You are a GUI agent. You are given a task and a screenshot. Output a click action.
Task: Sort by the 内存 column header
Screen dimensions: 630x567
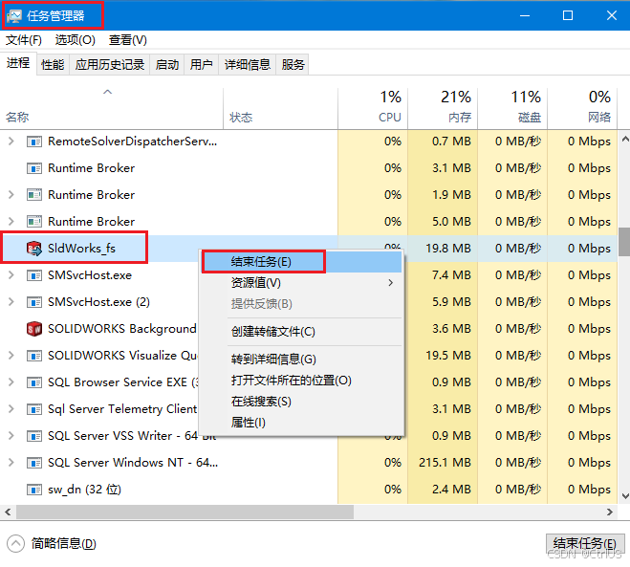(443, 108)
